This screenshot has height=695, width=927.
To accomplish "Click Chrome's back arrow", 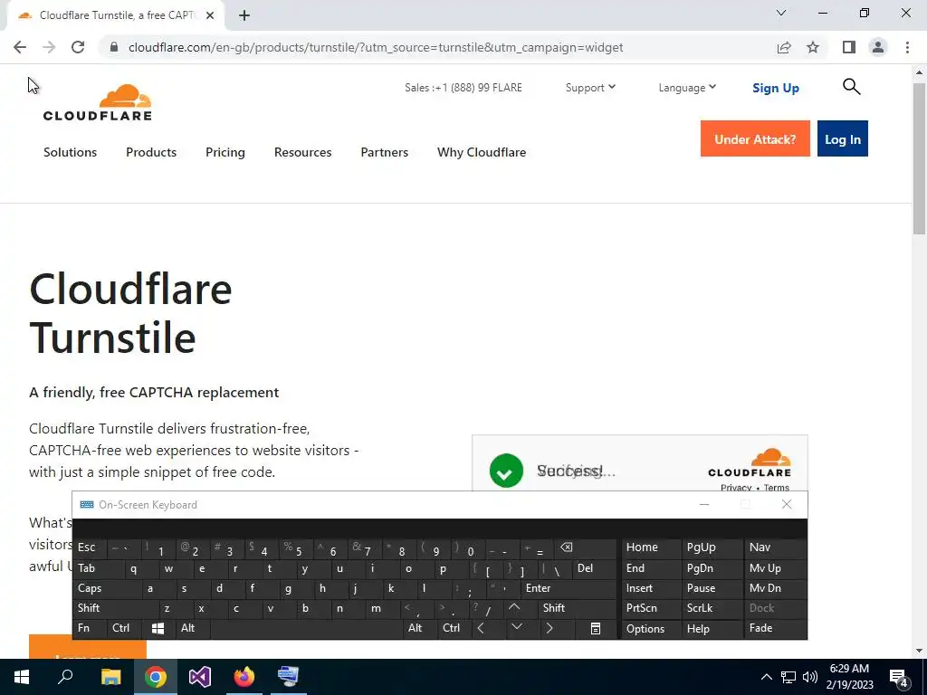I will coord(20,47).
